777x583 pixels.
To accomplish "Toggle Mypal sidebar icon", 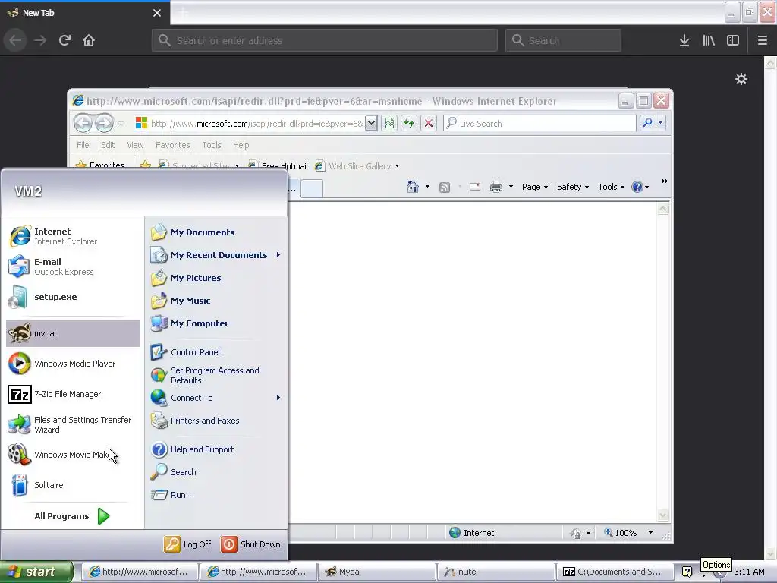I will [x=733, y=40].
